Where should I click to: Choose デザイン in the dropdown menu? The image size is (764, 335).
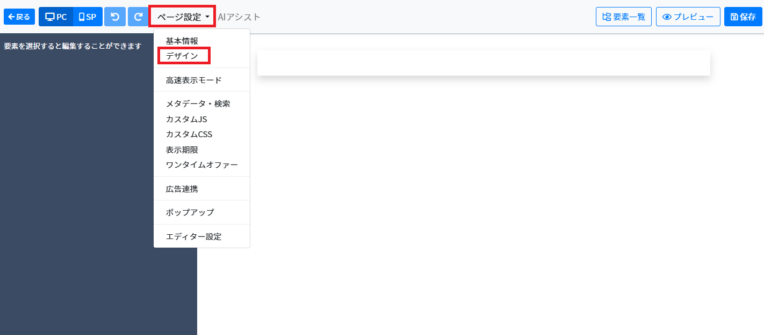click(x=182, y=56)
